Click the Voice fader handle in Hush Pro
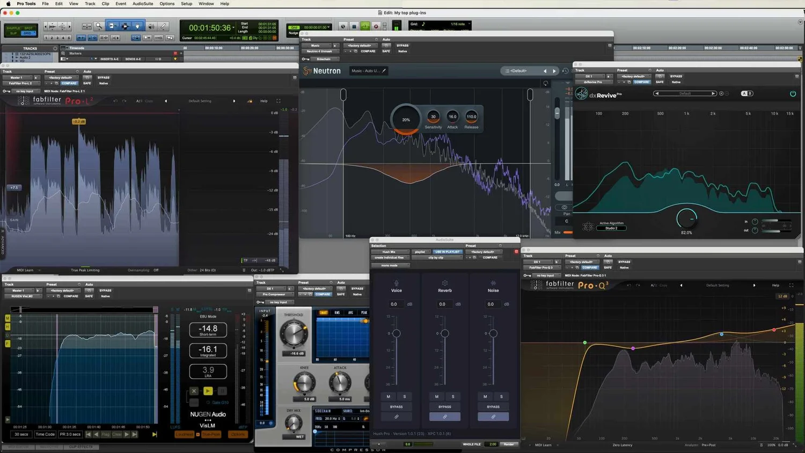This screenshot has width=805, height=453. pos(397,333)
